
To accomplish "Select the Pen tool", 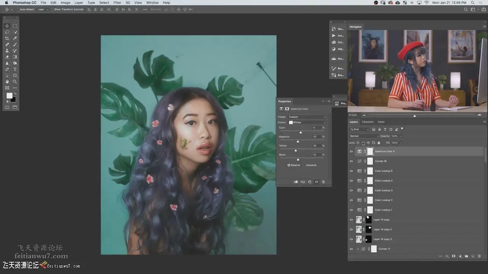I will pos(7,69).
